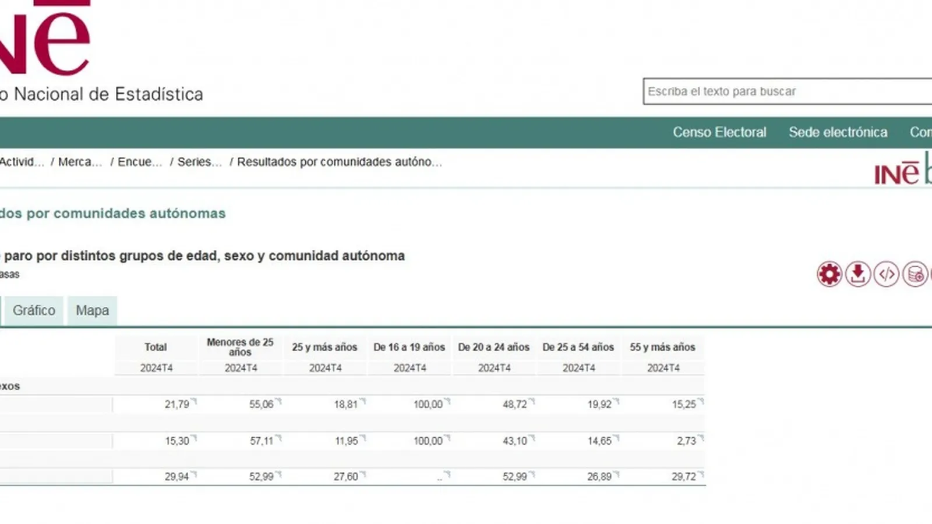Open the Censo Electoral link
This screenshot has height=524, width=932.
[719, 132]
